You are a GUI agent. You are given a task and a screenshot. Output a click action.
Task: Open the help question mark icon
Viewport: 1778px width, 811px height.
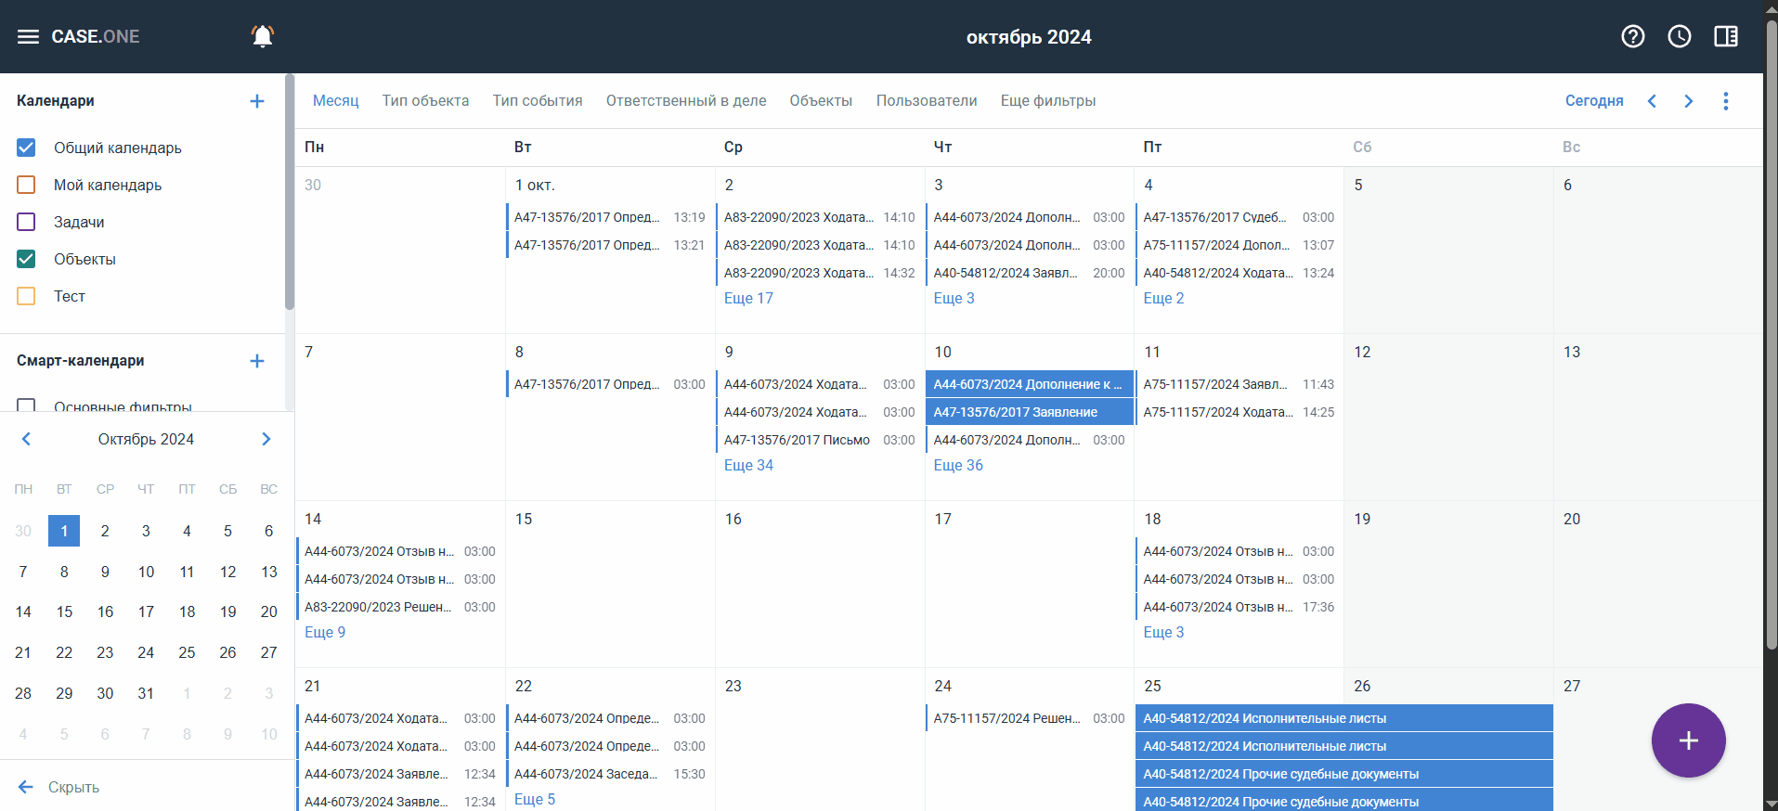1632,36
